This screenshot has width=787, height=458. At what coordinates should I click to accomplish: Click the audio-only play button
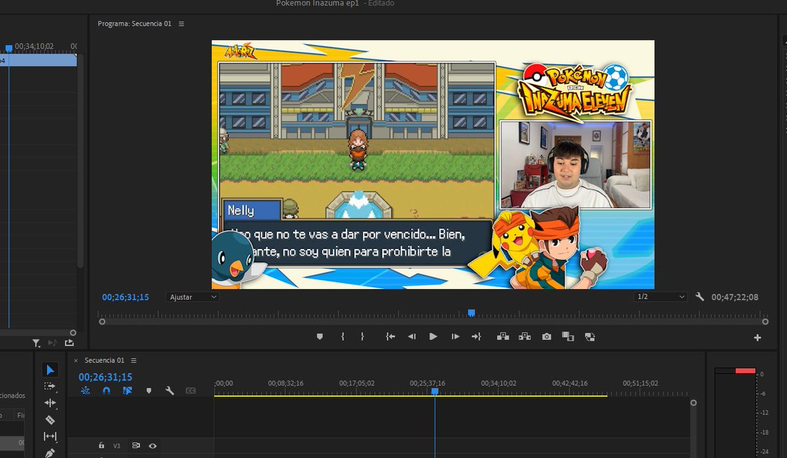pos(53,343)
